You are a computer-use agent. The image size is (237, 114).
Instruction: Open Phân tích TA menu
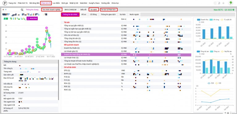tap(23, 3)
